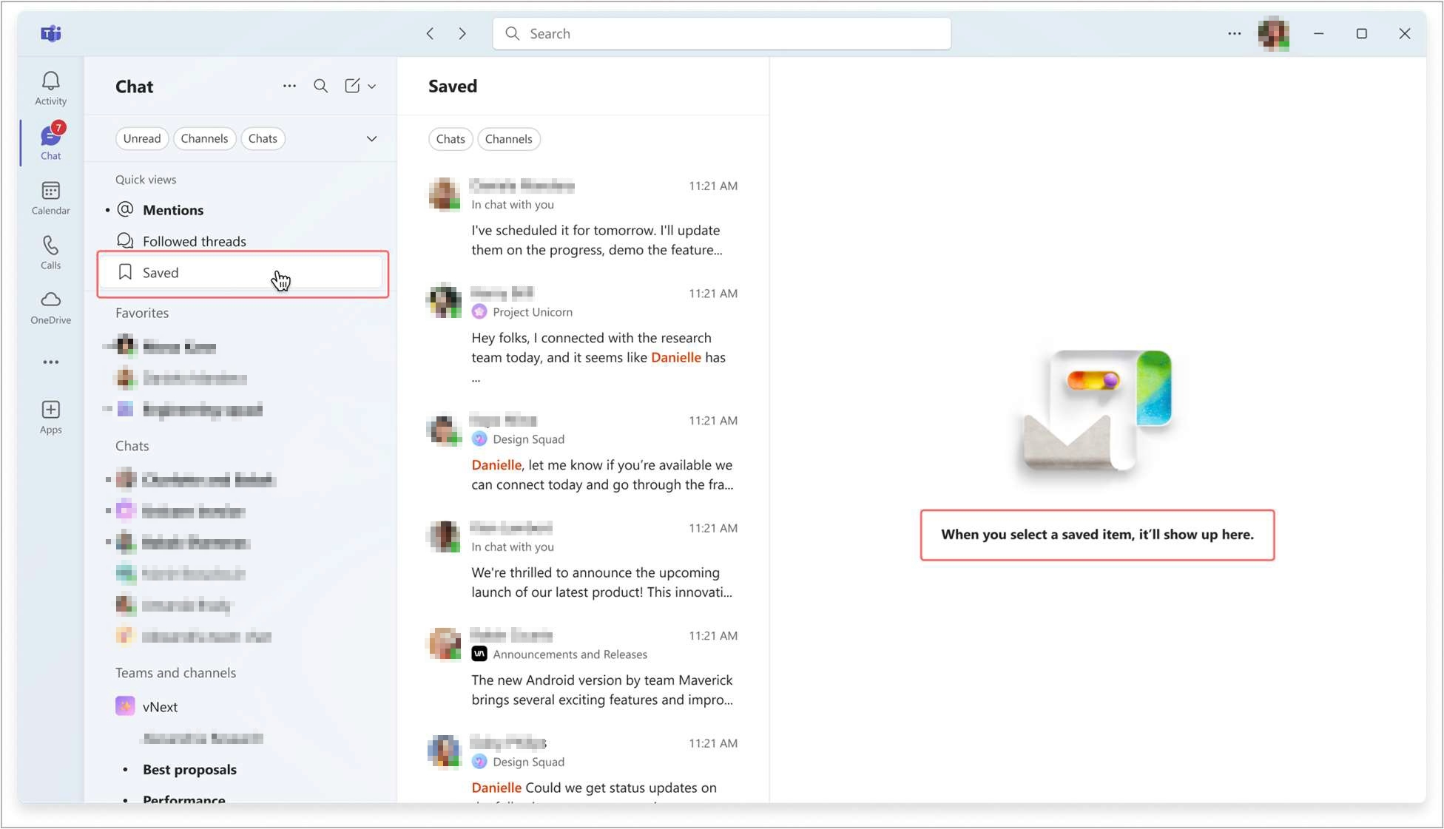Click the new chat compose icon

click(x=352, y=86)
